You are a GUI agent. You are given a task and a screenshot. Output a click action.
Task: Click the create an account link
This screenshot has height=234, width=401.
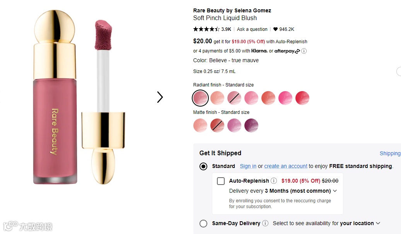[286, 166]
